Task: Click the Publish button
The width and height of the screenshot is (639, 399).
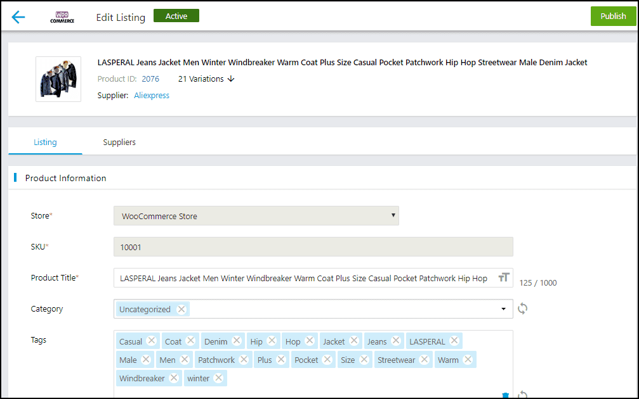Action: point(613,16)
